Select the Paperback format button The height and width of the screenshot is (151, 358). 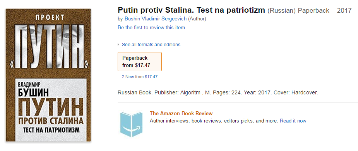pyautogui.click(x=139, y=62)
